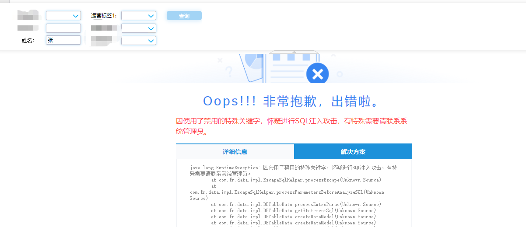Switch to the 详细信息 tab
This screenshot has width=526, height=227.
[x=235, y=152]
